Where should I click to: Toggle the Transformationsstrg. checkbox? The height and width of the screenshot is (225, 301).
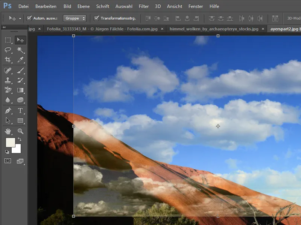(x=96, y=18)
